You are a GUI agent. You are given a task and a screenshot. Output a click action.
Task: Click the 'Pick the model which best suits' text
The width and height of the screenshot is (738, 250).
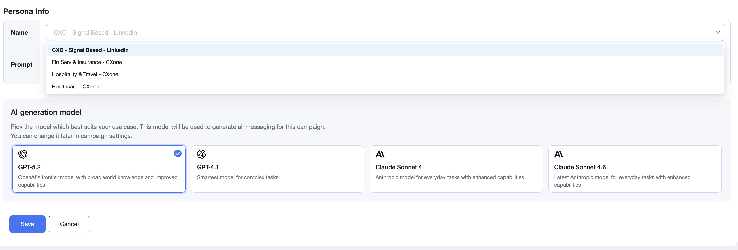[x=168, y=127]
